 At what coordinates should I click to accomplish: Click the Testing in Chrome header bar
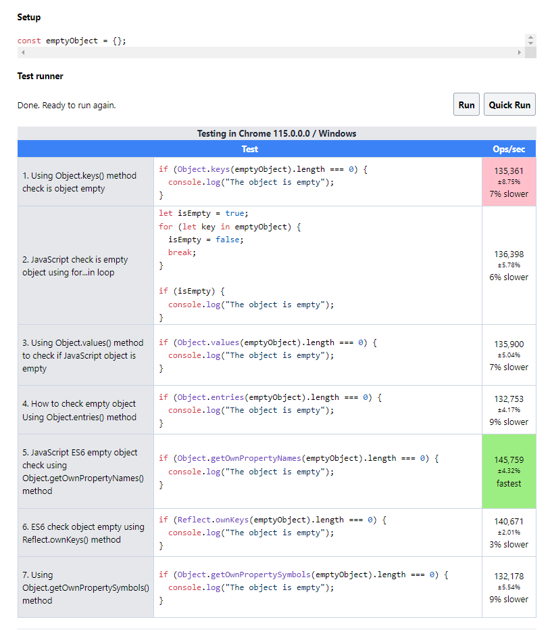[276, 133]
